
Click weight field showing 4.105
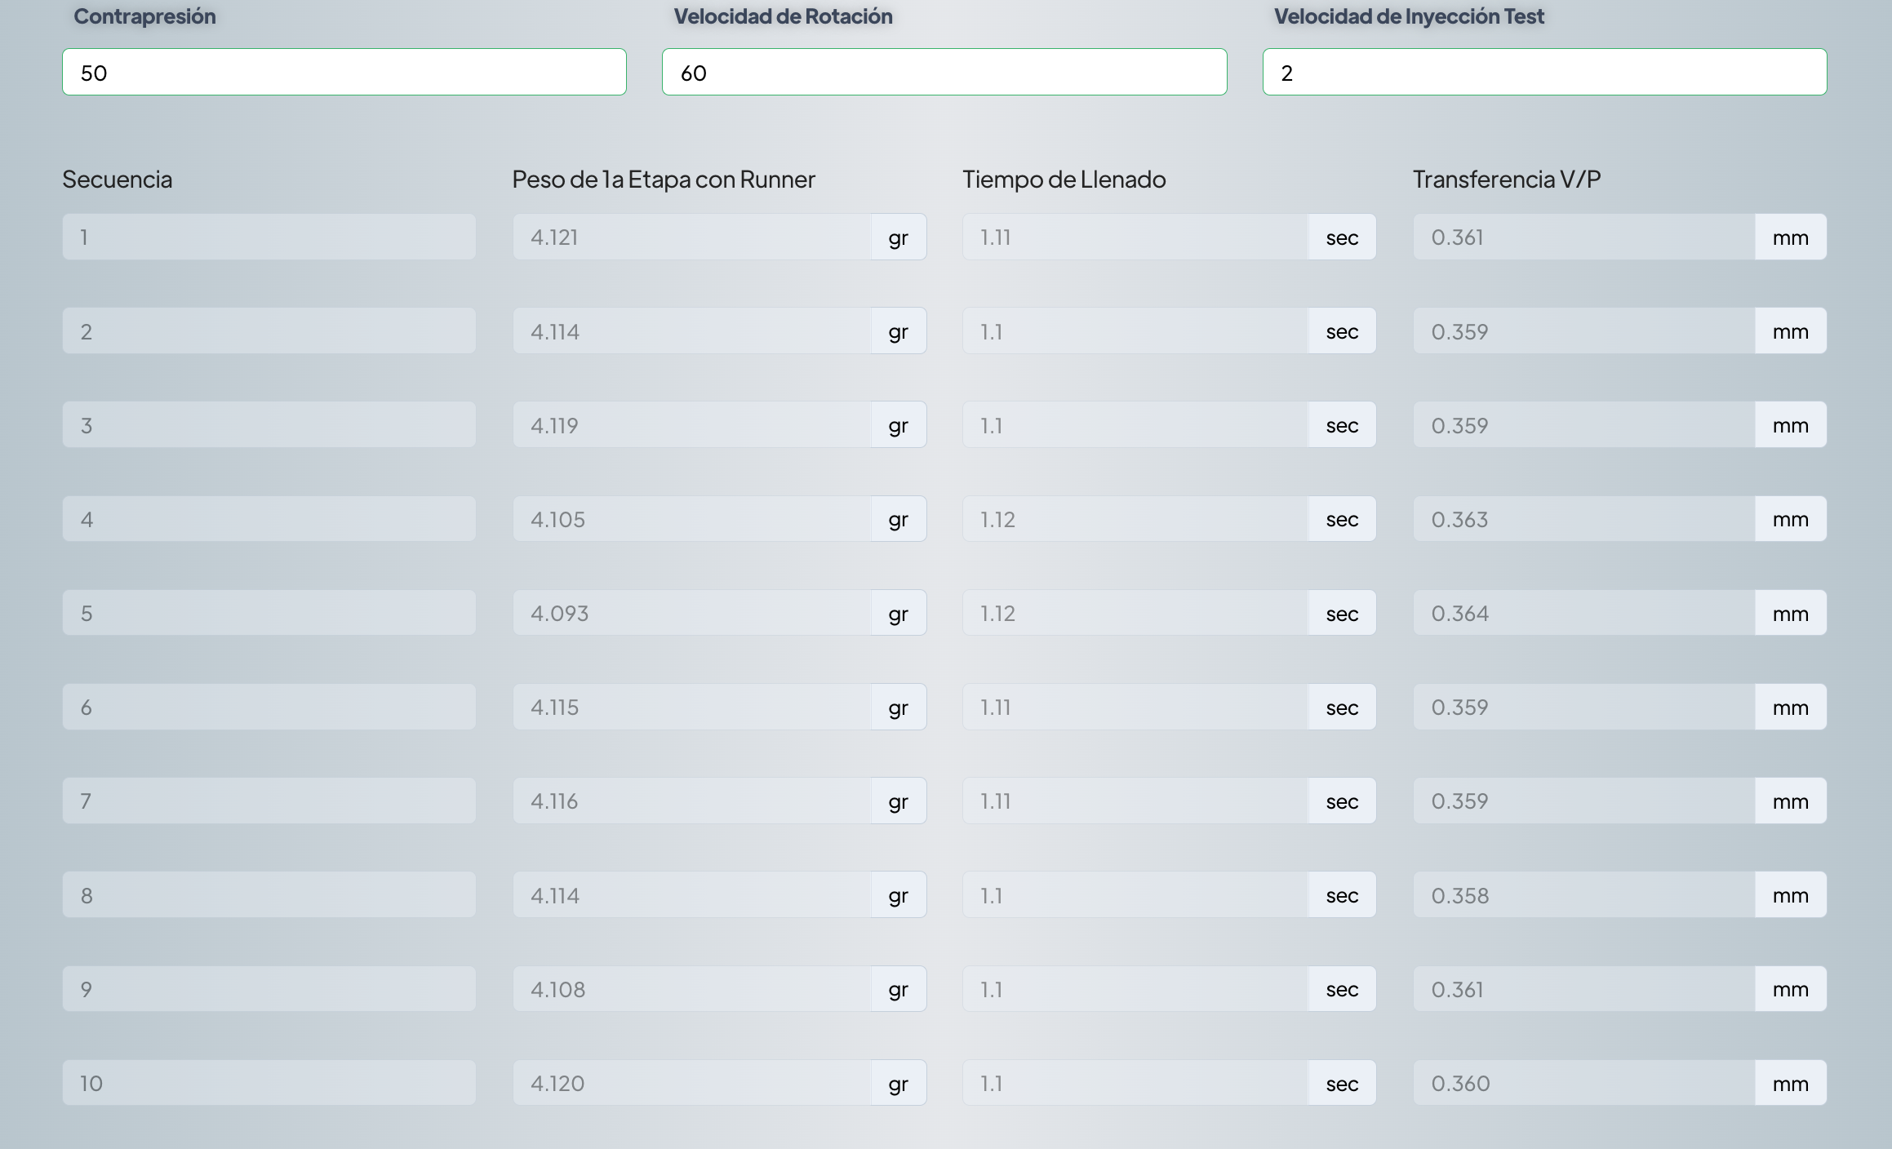point(691,519)
